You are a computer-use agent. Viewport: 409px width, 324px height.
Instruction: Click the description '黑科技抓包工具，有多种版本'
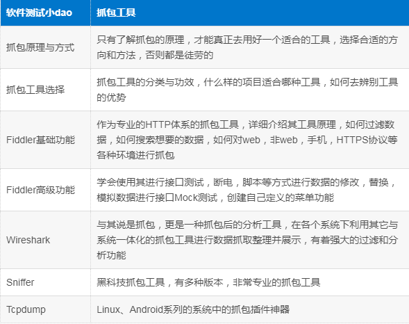[208, 282]
